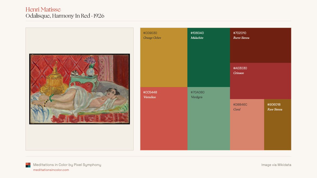Select the Burnt Sienna color swatch
The height and width of the screenshot is (178, 317).
(x=260, y=45)
